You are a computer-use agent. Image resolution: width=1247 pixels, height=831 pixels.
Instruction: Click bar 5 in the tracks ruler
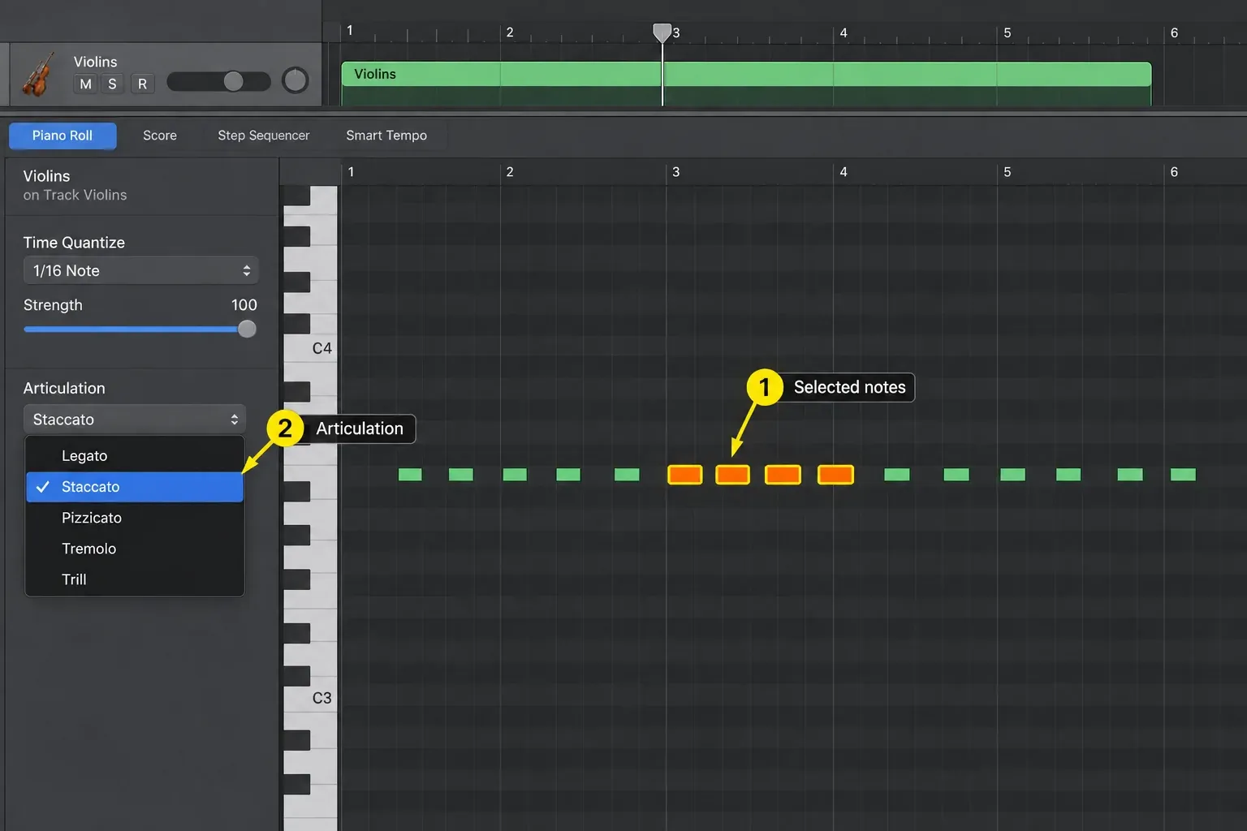tap(1007, 32)
